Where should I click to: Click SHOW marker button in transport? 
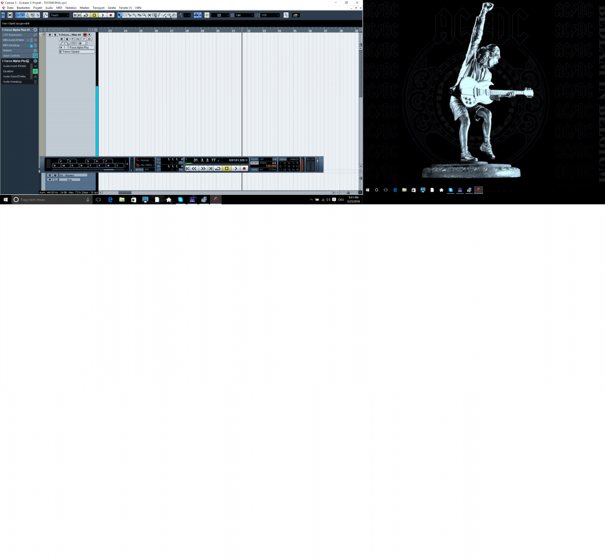(282, 159)
